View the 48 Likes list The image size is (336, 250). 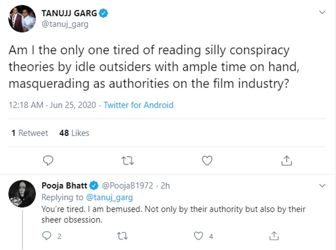tap(74, 133)
